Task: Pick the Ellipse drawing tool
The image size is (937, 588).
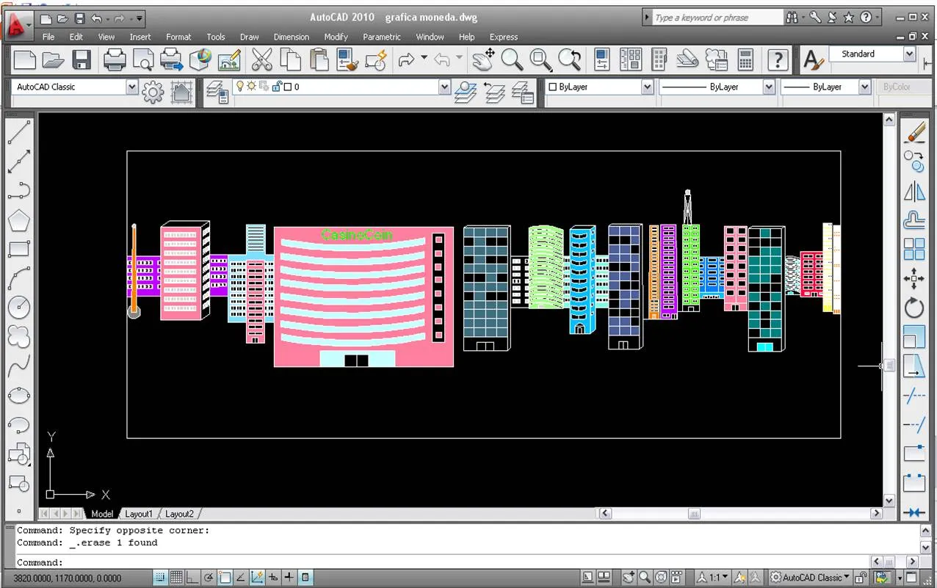Action: [x=18, y=396]
